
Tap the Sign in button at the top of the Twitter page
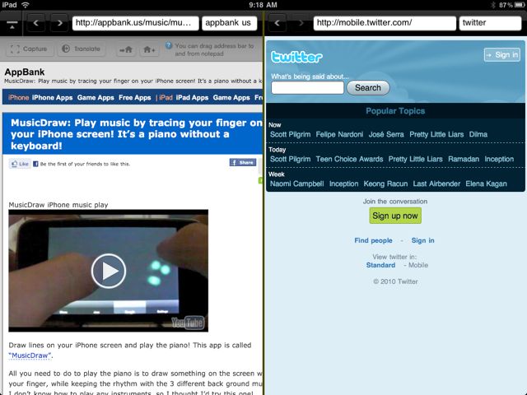(x=502, y=55)
